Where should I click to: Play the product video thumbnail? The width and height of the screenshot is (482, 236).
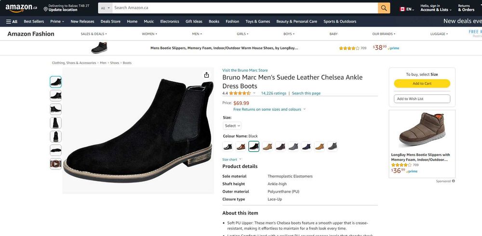[55, 164]
